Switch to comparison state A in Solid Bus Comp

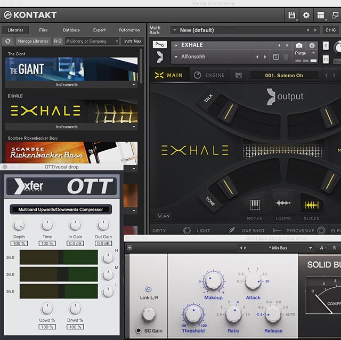click(x=321, y=248)
